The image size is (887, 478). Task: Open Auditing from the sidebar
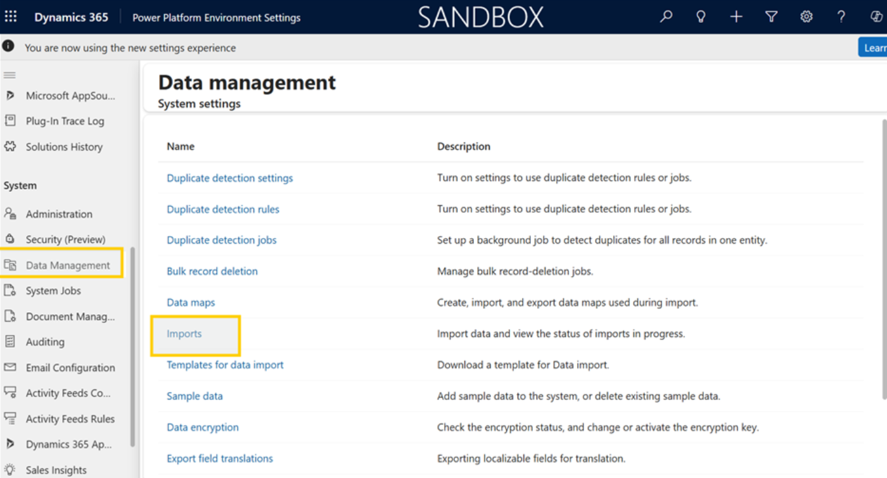45,341
